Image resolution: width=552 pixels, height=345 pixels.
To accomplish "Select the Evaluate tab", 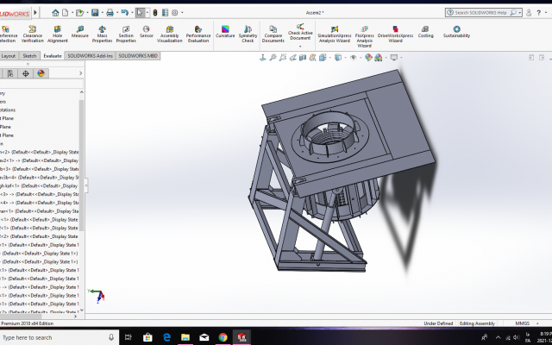I will [x=53, y=56].
